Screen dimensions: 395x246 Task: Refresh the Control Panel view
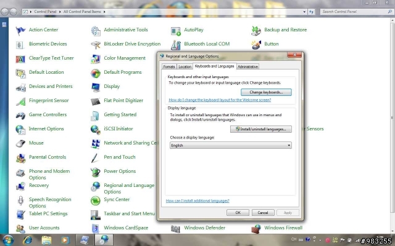coord(311,12)
